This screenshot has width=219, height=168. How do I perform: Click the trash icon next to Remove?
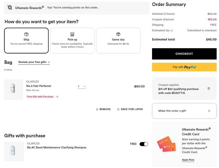(x=97, y=109)
